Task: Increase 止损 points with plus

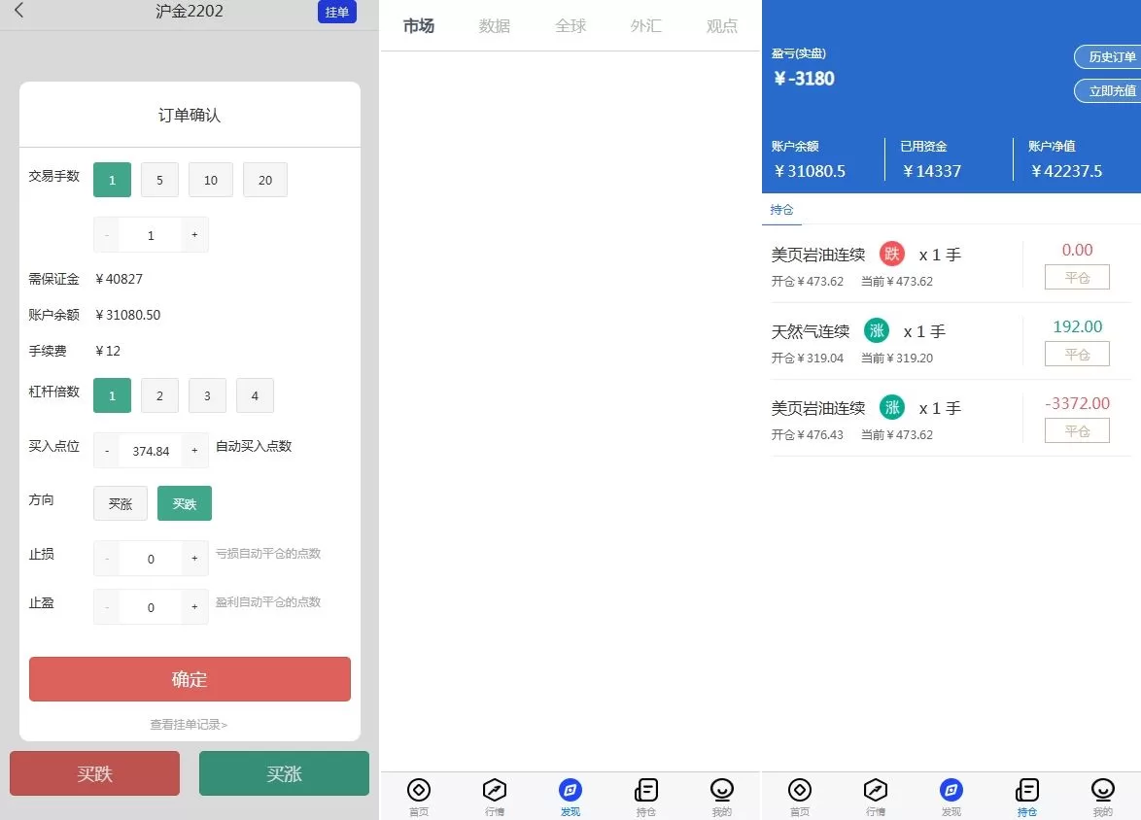Action: point(194,558)
